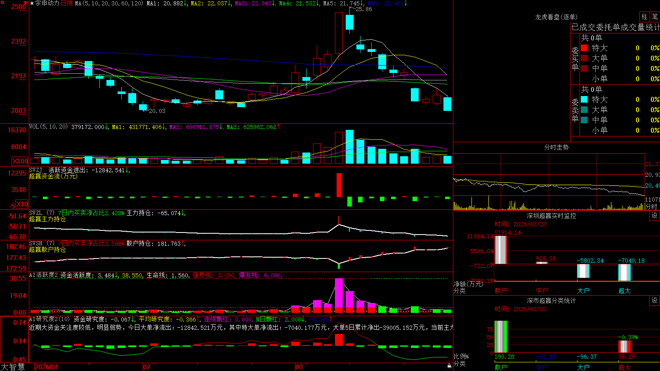This screenshot has height=371, width=660.
Task: Open 设 settings for 深圳超赢实时监控
Action: click(x=655, y=216)
